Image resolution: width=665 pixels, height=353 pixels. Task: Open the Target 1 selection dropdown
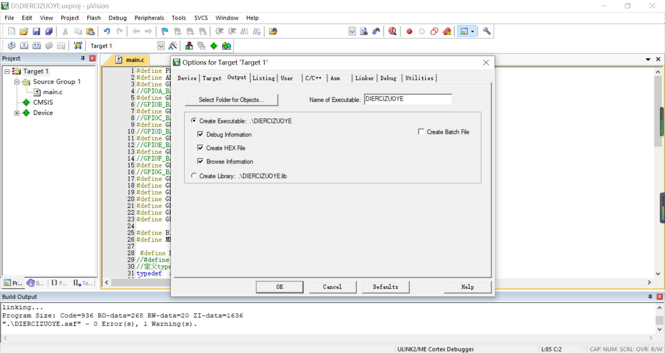point(161,46)
